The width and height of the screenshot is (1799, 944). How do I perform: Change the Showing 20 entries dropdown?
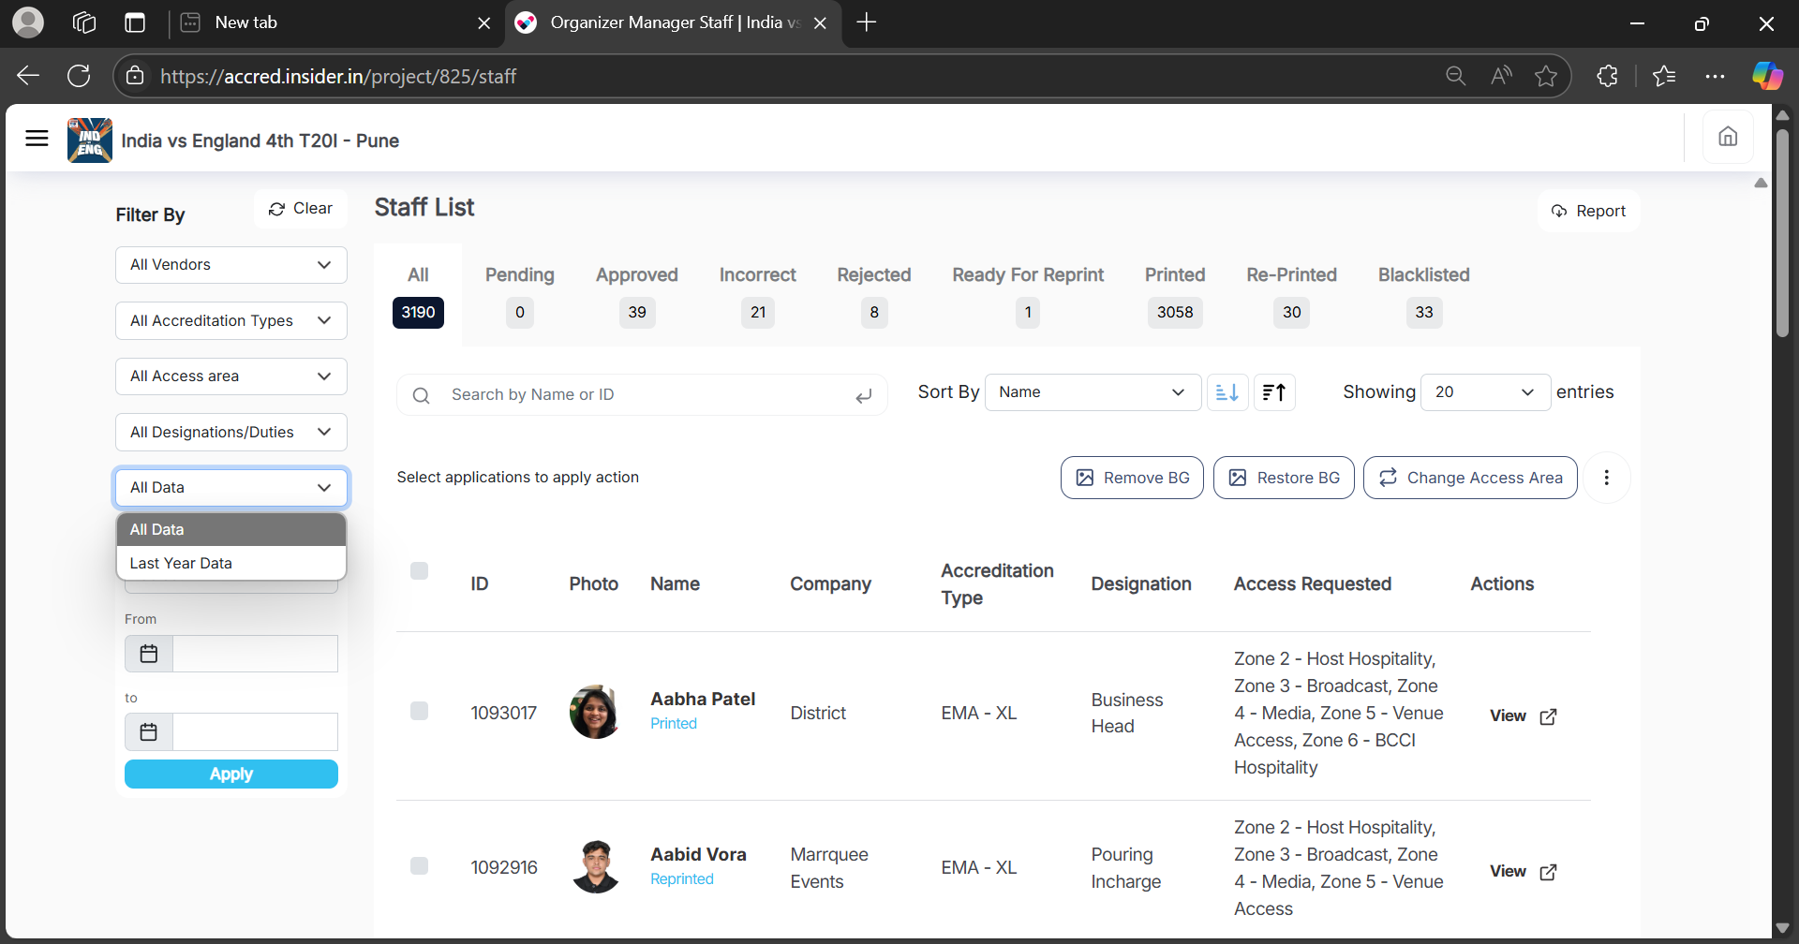(x=1484, y=392)
